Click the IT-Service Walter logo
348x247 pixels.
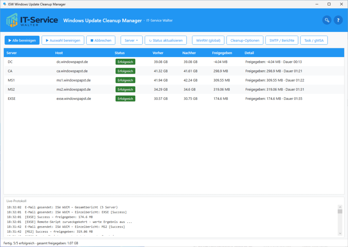click(x=32, y=20)
